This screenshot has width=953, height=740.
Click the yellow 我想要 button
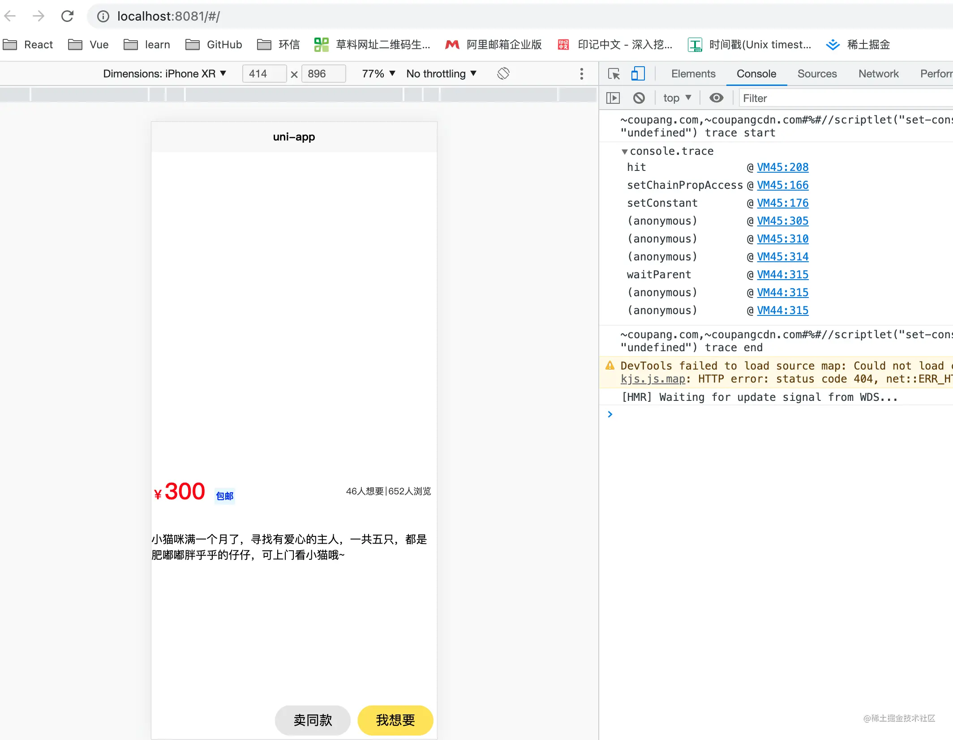coord(395,720)
